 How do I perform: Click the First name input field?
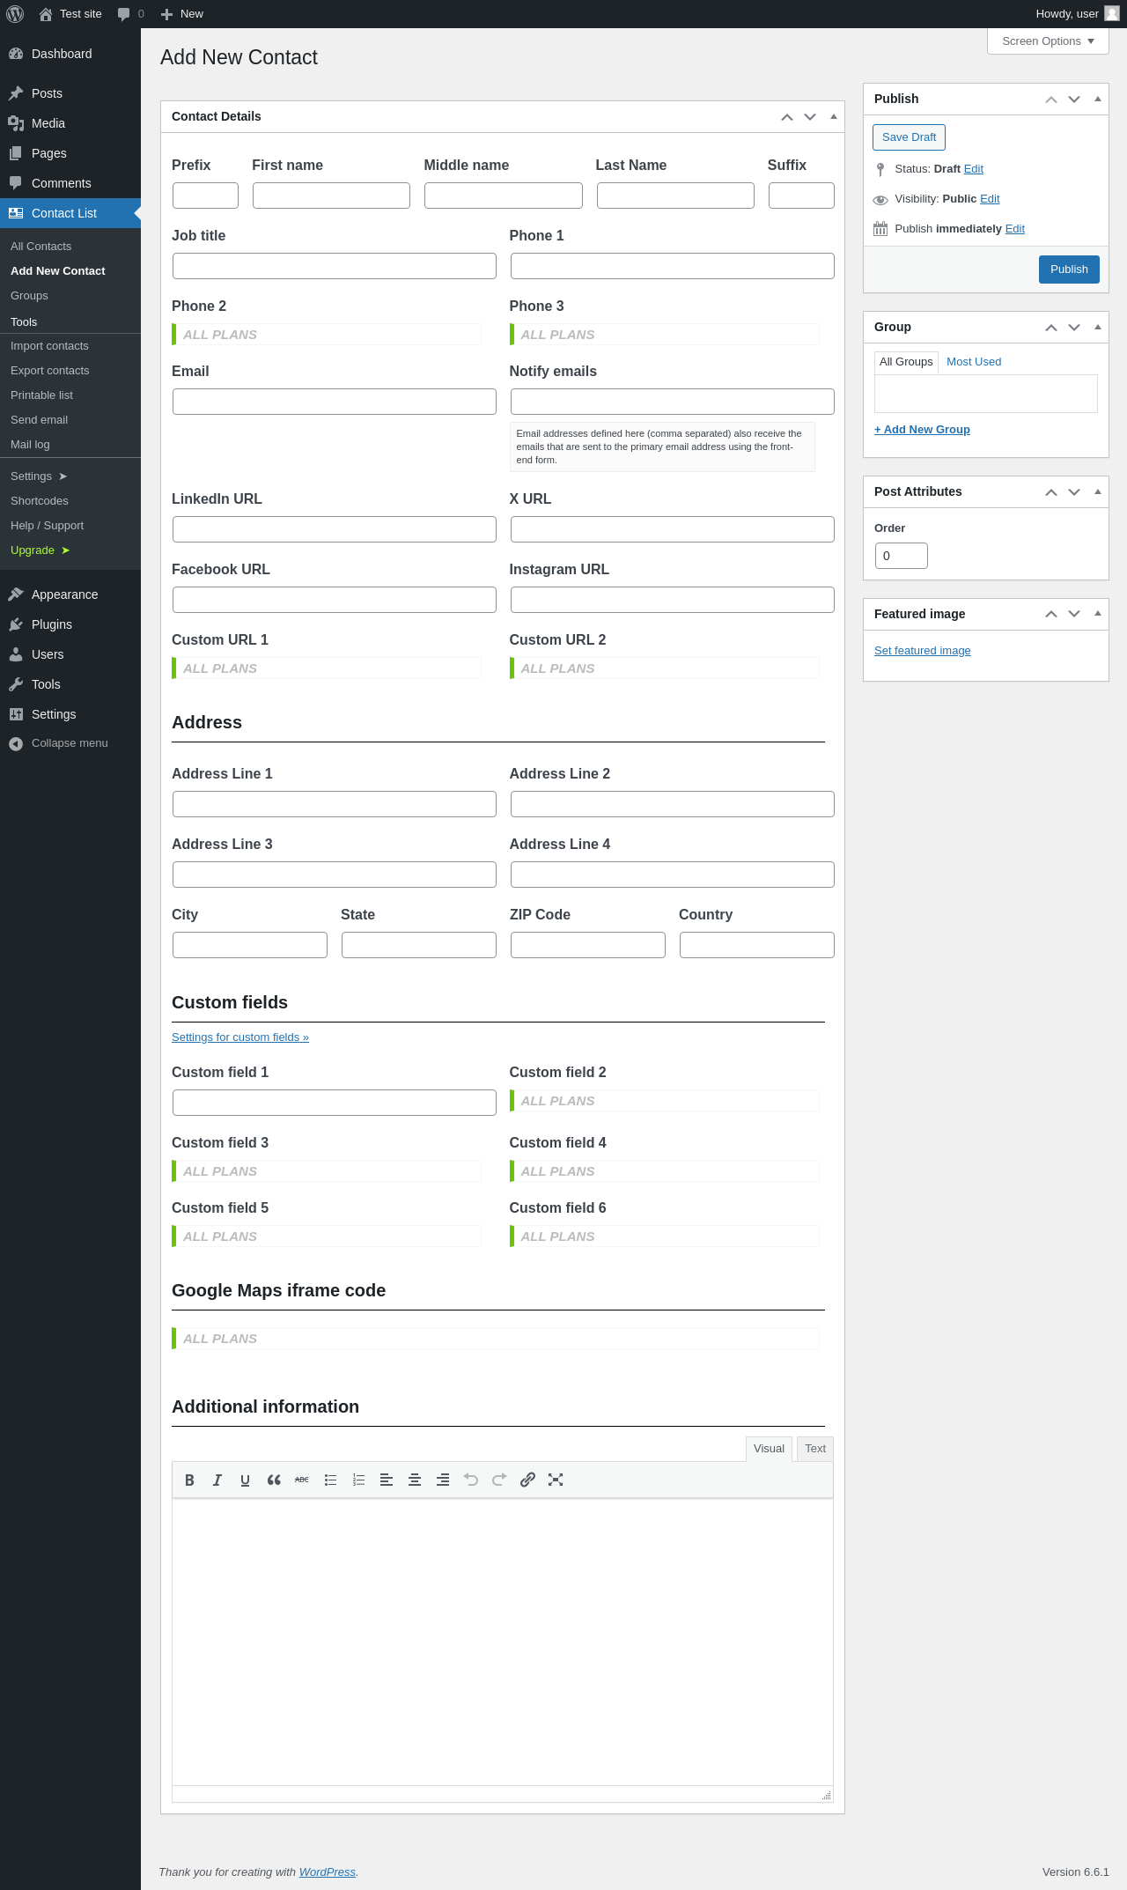point(331,196)
